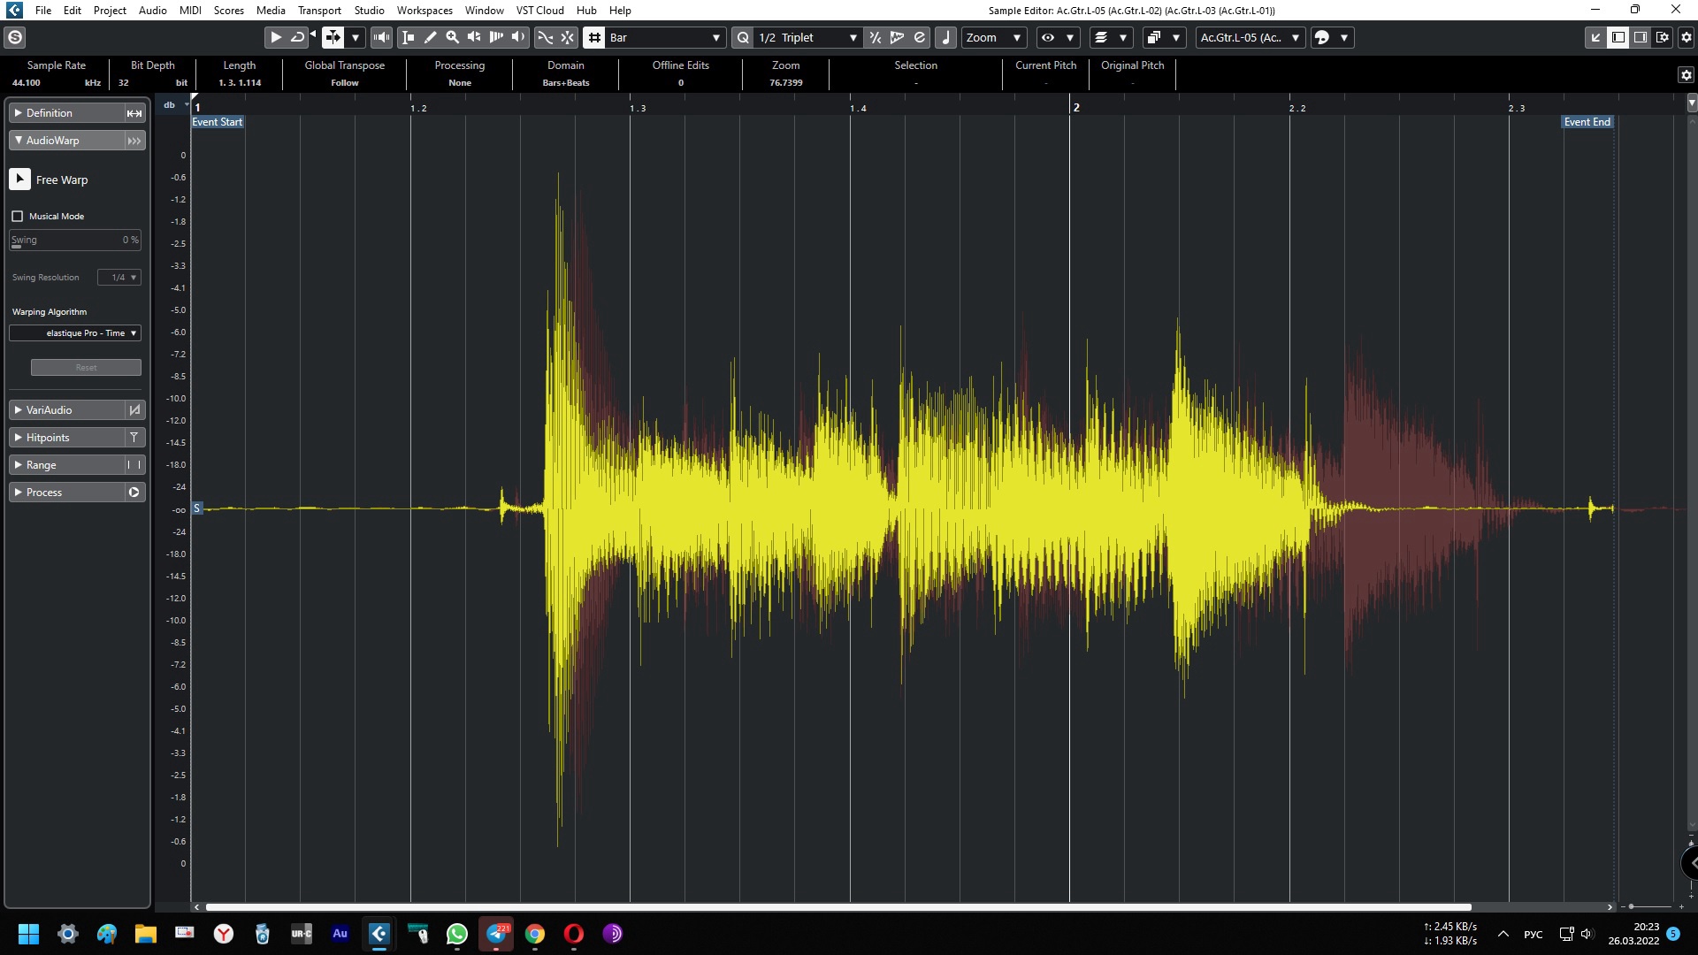Adjust the Swing percentage slider

coord(75,241)
